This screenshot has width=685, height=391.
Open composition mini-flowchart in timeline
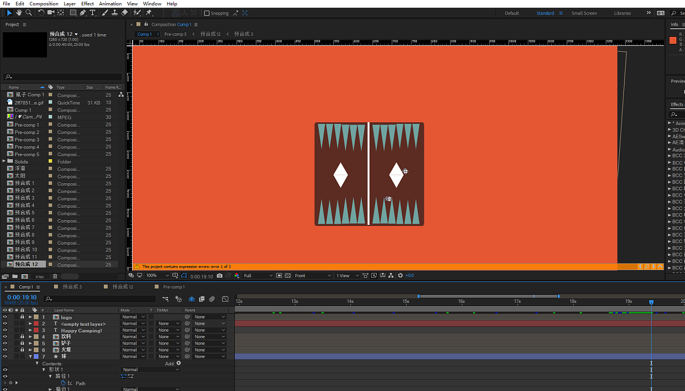[x=165, y=299]
